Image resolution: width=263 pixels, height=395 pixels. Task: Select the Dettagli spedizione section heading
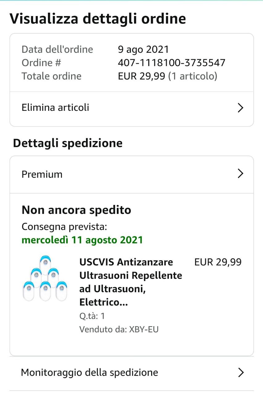[x=68, y=143]
